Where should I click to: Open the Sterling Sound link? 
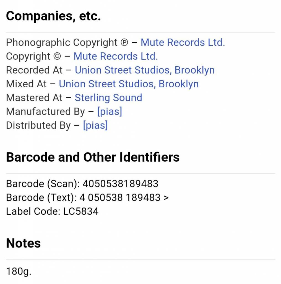pos(108,98)
